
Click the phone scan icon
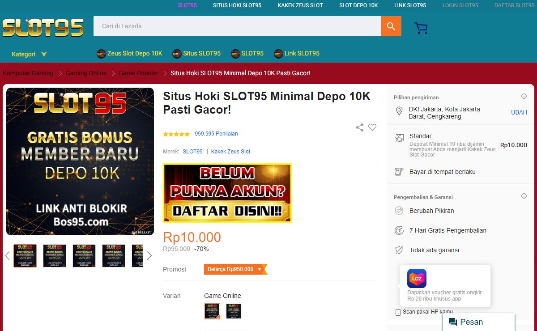[398, 312]
